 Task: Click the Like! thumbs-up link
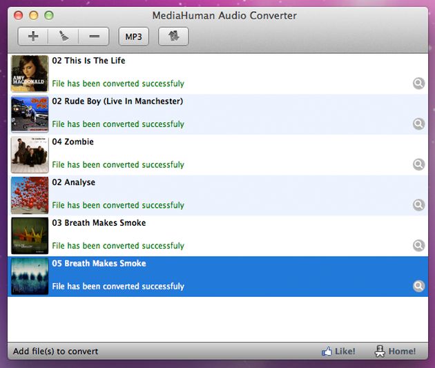click(338, 351)
